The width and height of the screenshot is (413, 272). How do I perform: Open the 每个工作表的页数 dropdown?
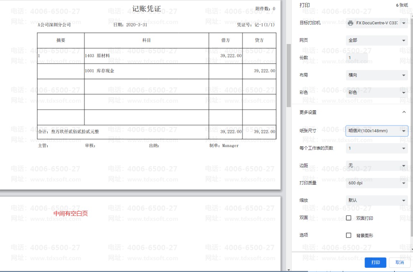[x=376, y=148]
